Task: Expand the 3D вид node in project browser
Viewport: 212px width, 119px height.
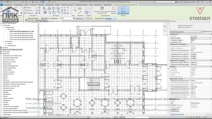Action: [x=6, y=44]
